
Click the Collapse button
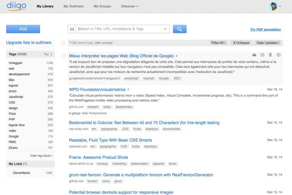tap(241, 43)
